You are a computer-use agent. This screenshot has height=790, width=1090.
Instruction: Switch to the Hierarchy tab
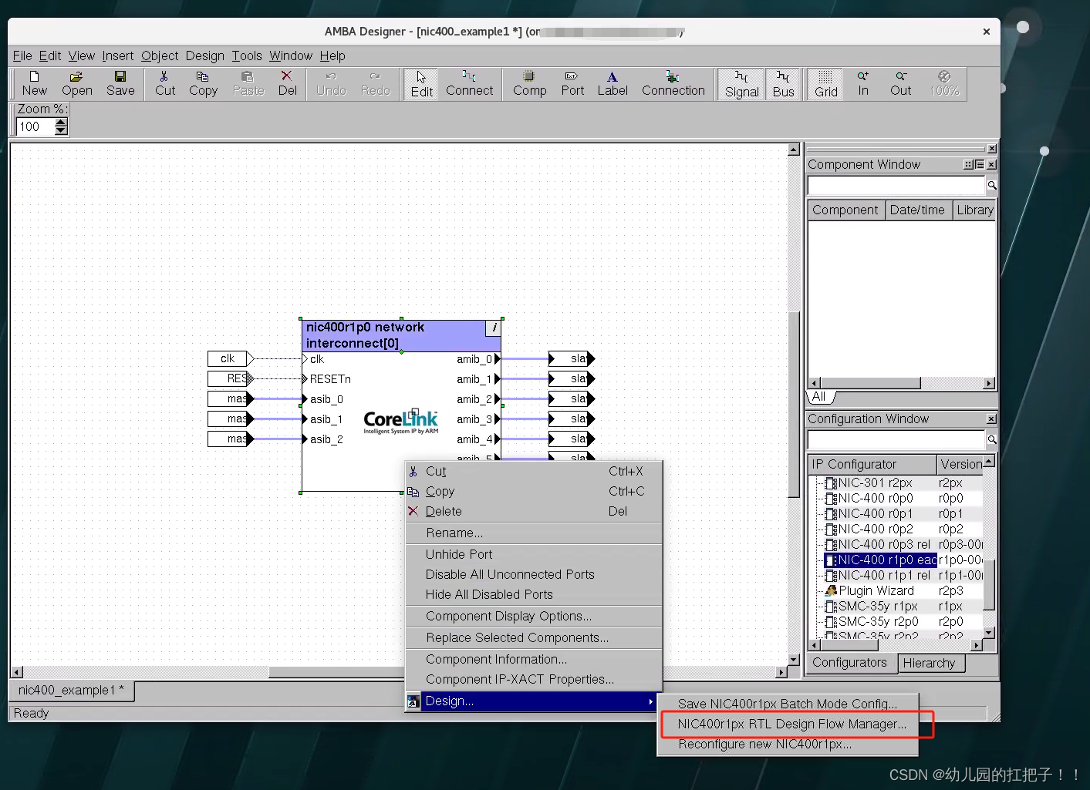coord(930,663)
